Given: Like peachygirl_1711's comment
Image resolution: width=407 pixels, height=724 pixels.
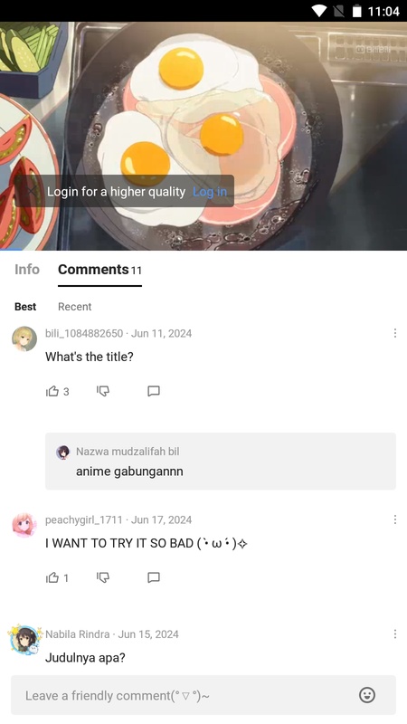Looking at the screenshot, I should [x=52, y=577].
